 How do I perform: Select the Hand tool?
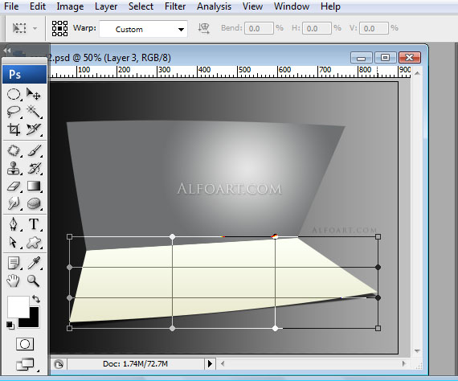tap(13, 281)
